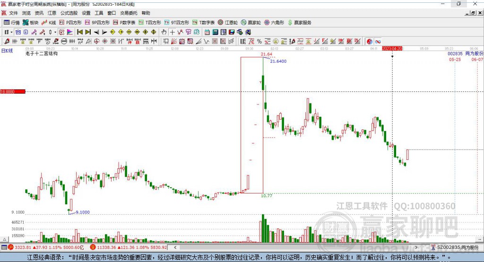Open the 行情 quotes toolbar button
Screen dimensions: 484x262
pos(12,23)
